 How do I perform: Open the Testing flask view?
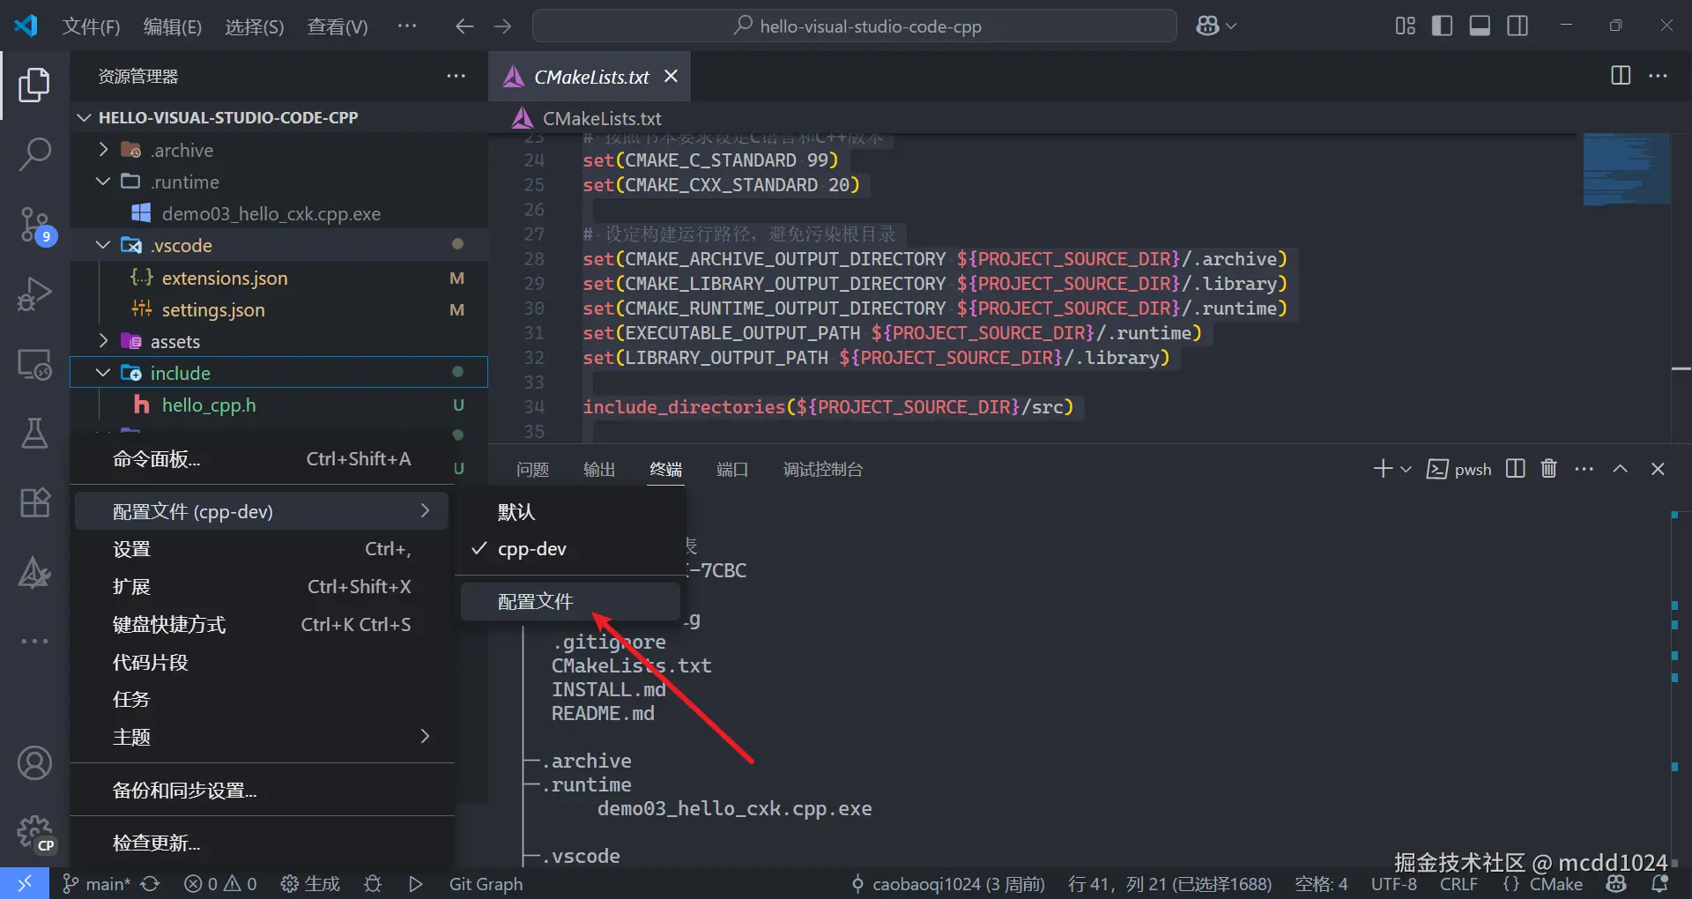click(34, 434)
